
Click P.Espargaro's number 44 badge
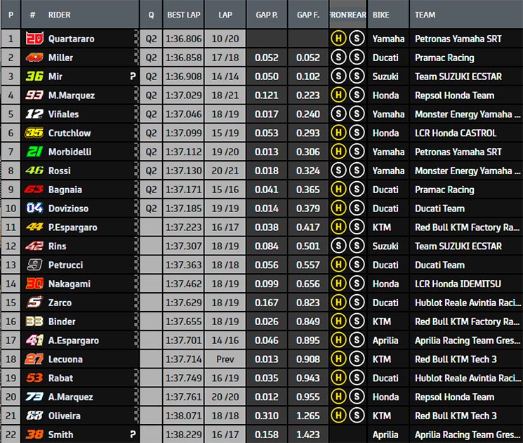[x=34, y=227]
